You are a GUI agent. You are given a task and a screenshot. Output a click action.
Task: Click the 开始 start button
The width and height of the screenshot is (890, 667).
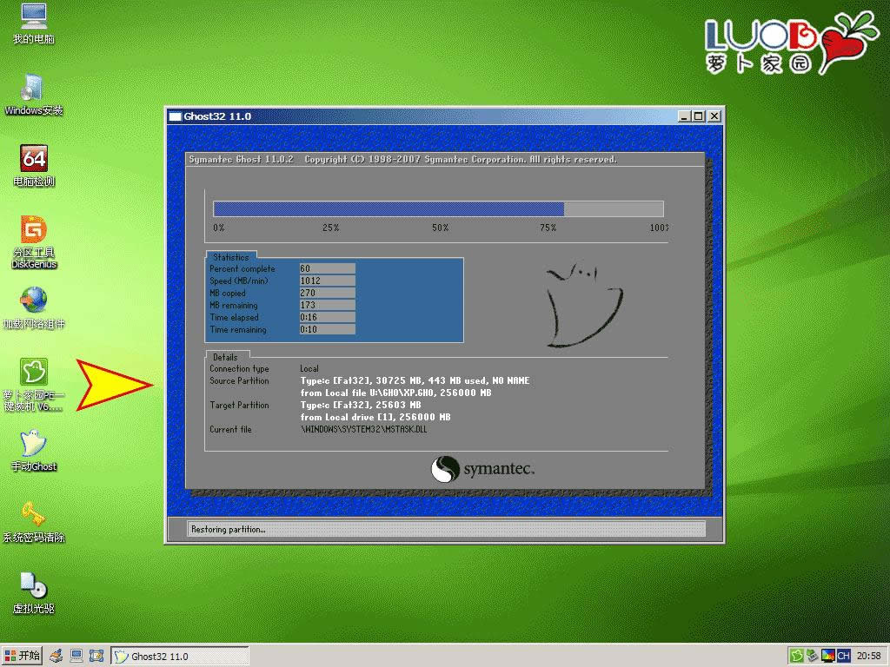22,656
